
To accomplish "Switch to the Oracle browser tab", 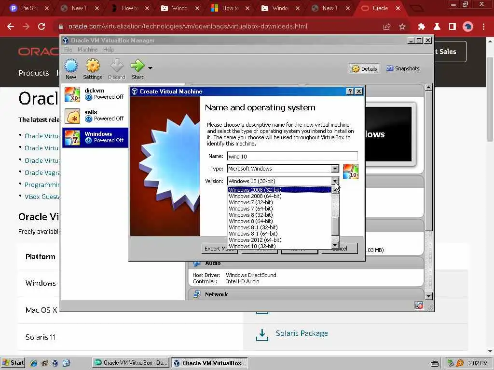I will pyautogui.click(x=380, y=8).
